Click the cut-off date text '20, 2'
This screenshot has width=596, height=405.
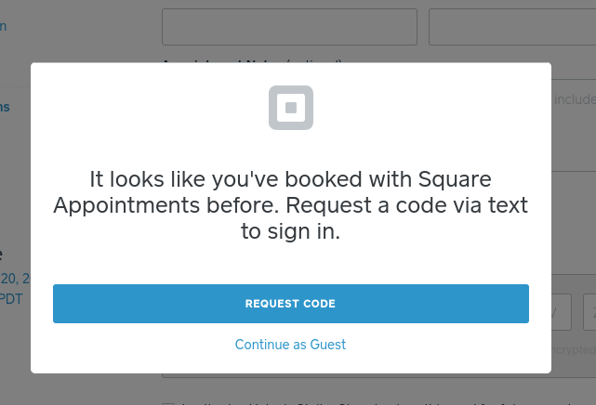(15, 279)
